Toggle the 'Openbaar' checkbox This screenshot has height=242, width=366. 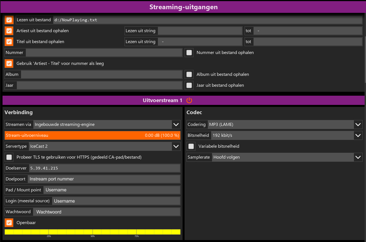[9, 223]
